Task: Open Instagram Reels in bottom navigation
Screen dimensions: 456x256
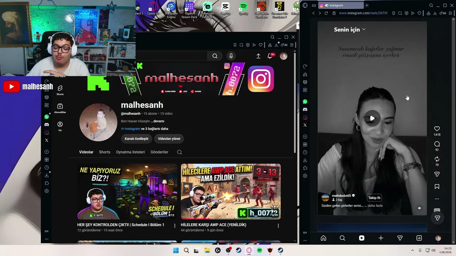Action: click(x=362, y=238)
